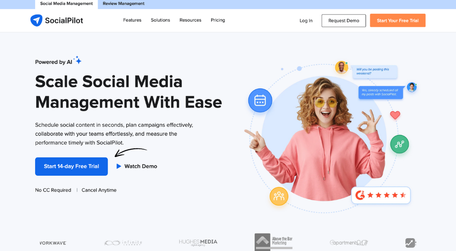Click the blue play triangle icon
The image size is (456, 251).
coord(119,166)
